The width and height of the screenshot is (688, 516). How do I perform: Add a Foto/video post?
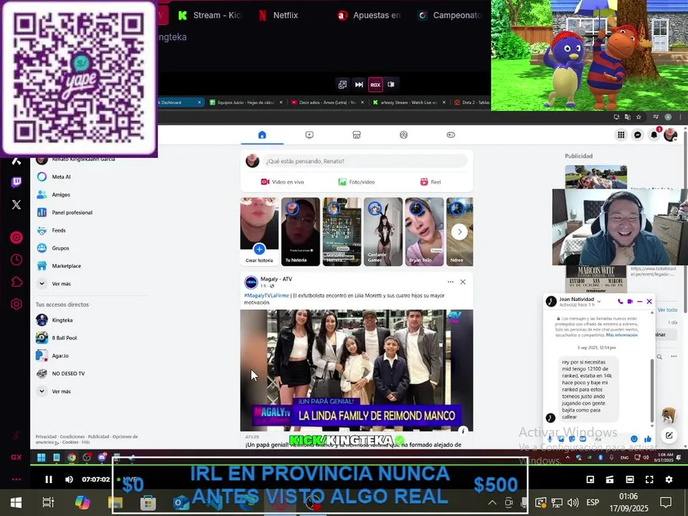(x=356, y=181)
